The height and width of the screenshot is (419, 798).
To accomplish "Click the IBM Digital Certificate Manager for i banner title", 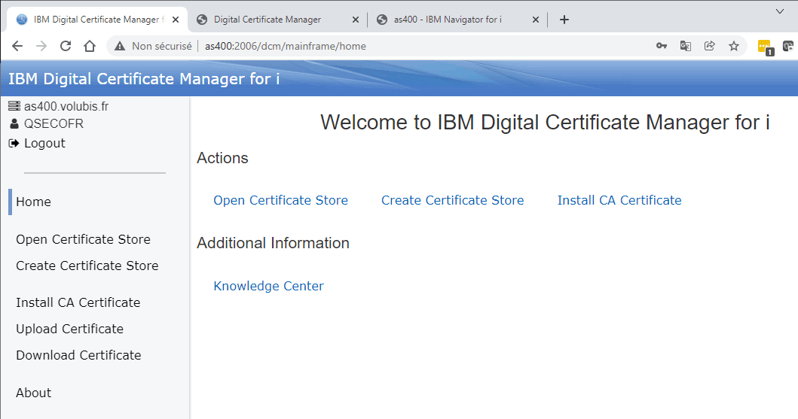I will pos(144,79).
